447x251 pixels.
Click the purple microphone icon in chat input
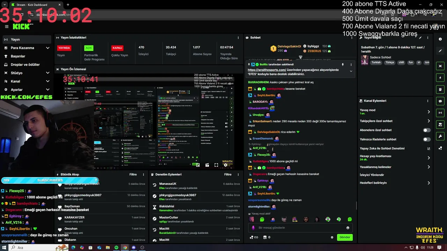[x=254, y=228]
